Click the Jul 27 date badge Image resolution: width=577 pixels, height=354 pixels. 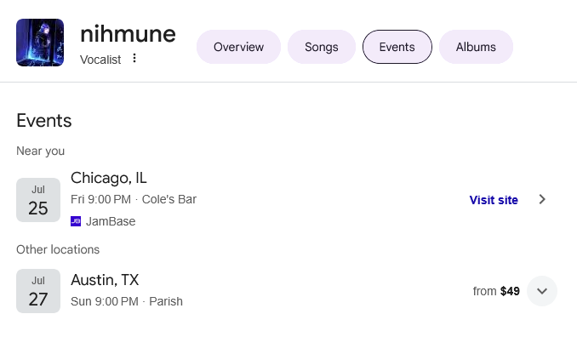pyautogui.click(x=38, y=291)
